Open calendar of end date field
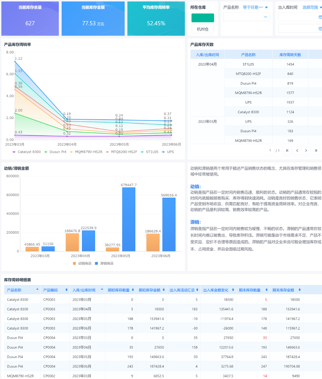 (x=320, y=28)
